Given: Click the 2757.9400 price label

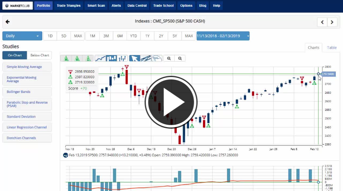Looking at the screenshot, I should point(328,74).
